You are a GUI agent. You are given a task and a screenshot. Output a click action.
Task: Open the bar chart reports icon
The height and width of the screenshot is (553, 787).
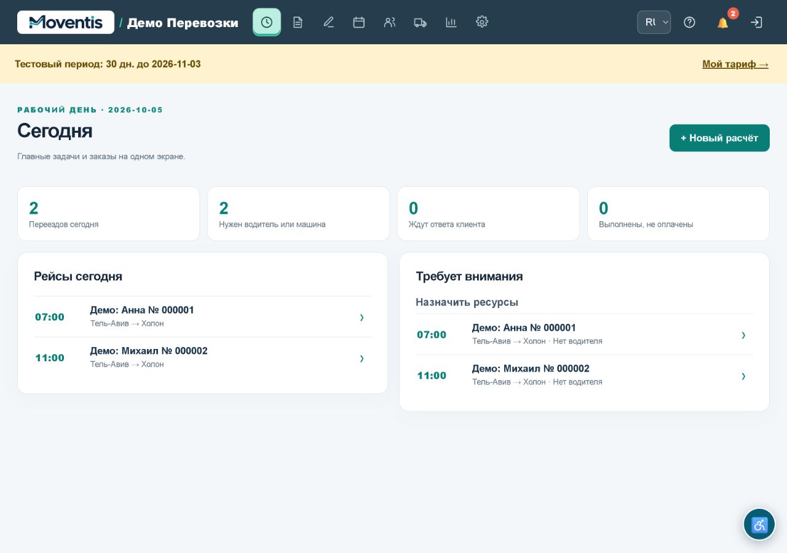(x=451, y=22)
